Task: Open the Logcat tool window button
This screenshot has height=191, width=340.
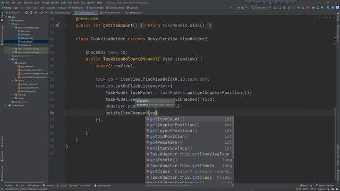Action: tap(62, 186)
